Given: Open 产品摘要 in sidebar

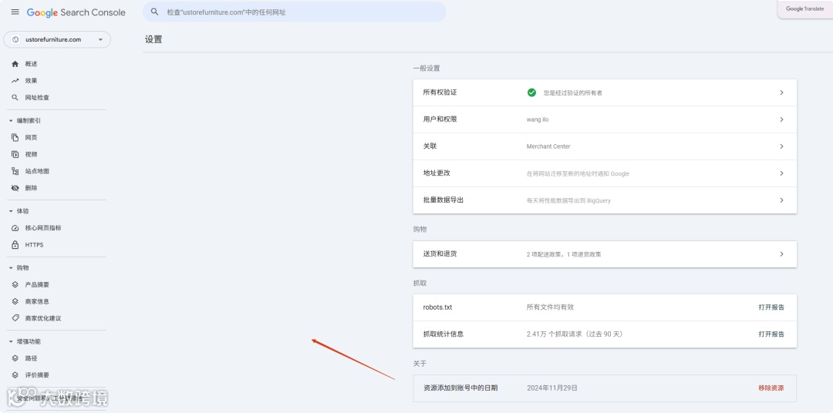Looking at the screenshot, I should tap(37, 284).
